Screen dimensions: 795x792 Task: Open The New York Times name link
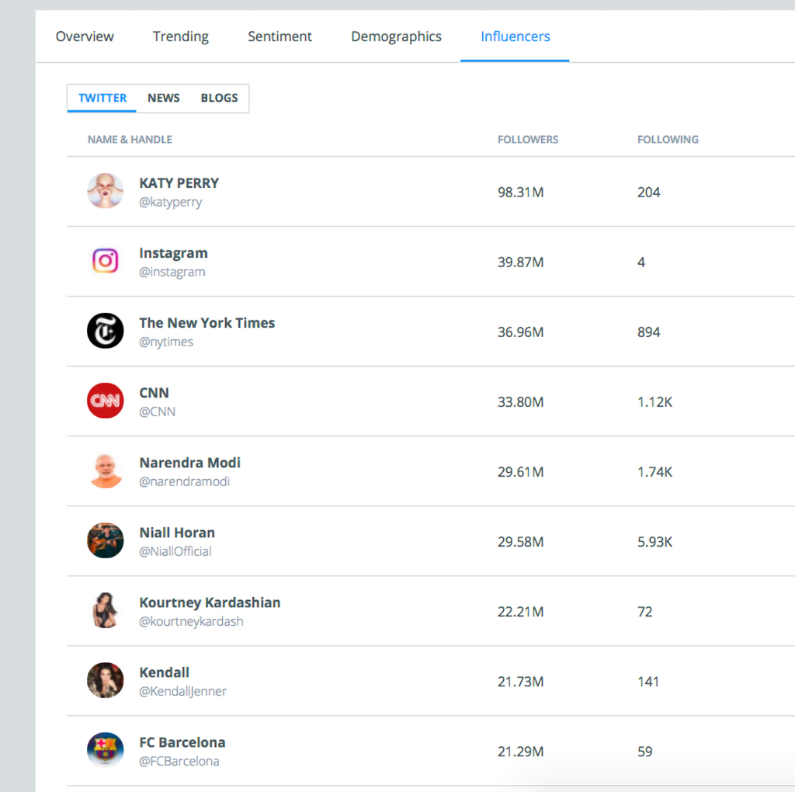click(x=207, y=323)
